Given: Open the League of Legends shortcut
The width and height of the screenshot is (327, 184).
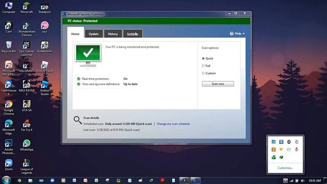Looking at the screenshot, I should 27,167.
